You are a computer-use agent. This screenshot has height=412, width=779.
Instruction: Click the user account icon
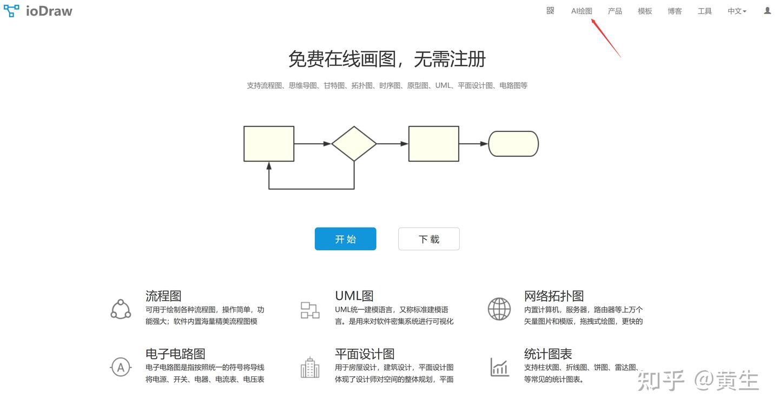(x=767, y=10)
